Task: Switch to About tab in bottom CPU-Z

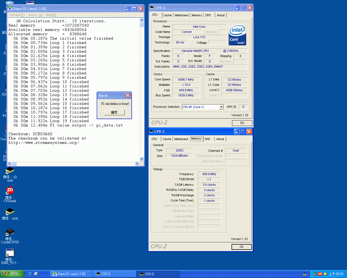Action: pos(220,139)
